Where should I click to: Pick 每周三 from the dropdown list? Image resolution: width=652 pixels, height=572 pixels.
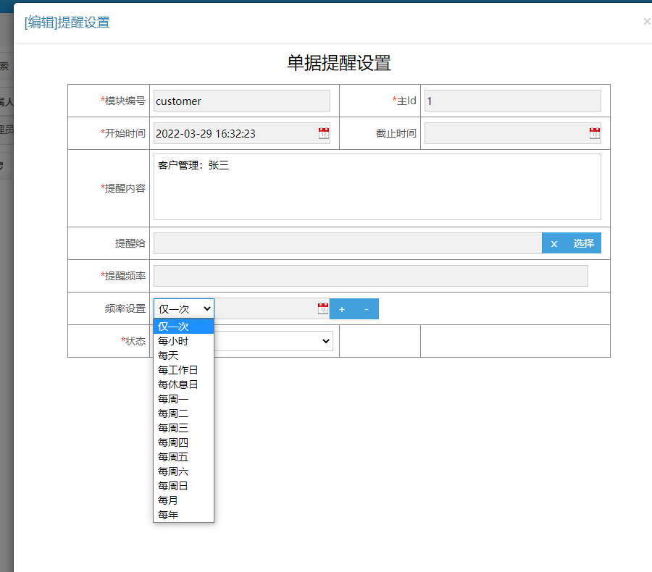[x=184, y=428]
